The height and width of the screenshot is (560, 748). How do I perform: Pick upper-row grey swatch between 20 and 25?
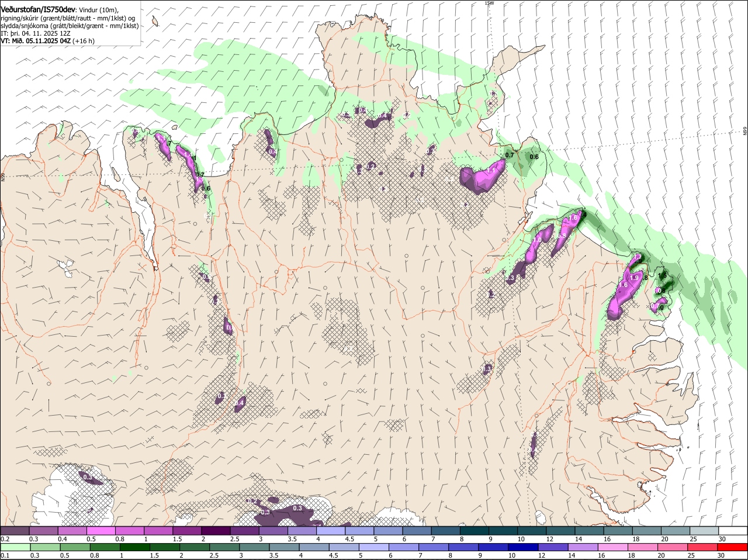(675, 531)
